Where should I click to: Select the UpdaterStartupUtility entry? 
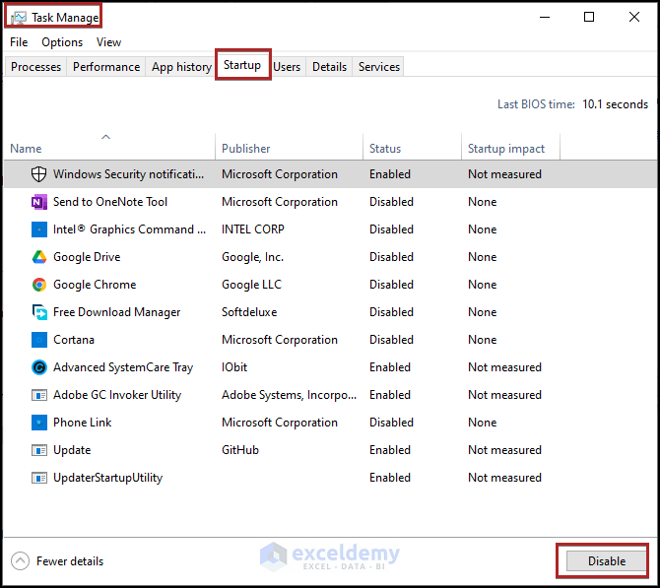click(107, 478)
